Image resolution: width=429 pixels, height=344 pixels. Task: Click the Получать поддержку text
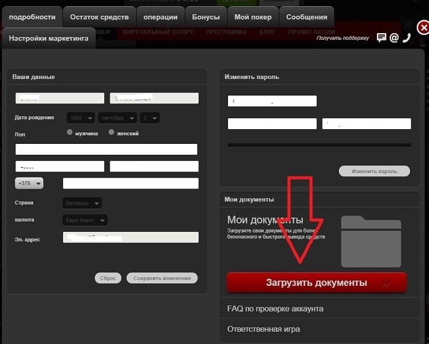click(x=343, y=38)
